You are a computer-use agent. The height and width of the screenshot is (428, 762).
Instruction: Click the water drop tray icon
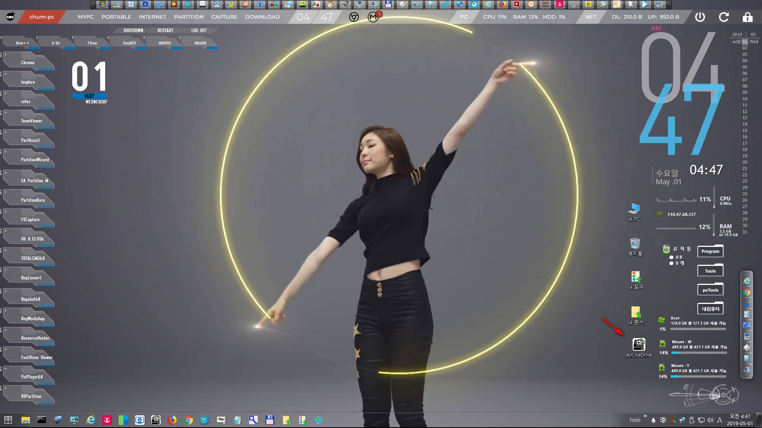pos(653,420)
